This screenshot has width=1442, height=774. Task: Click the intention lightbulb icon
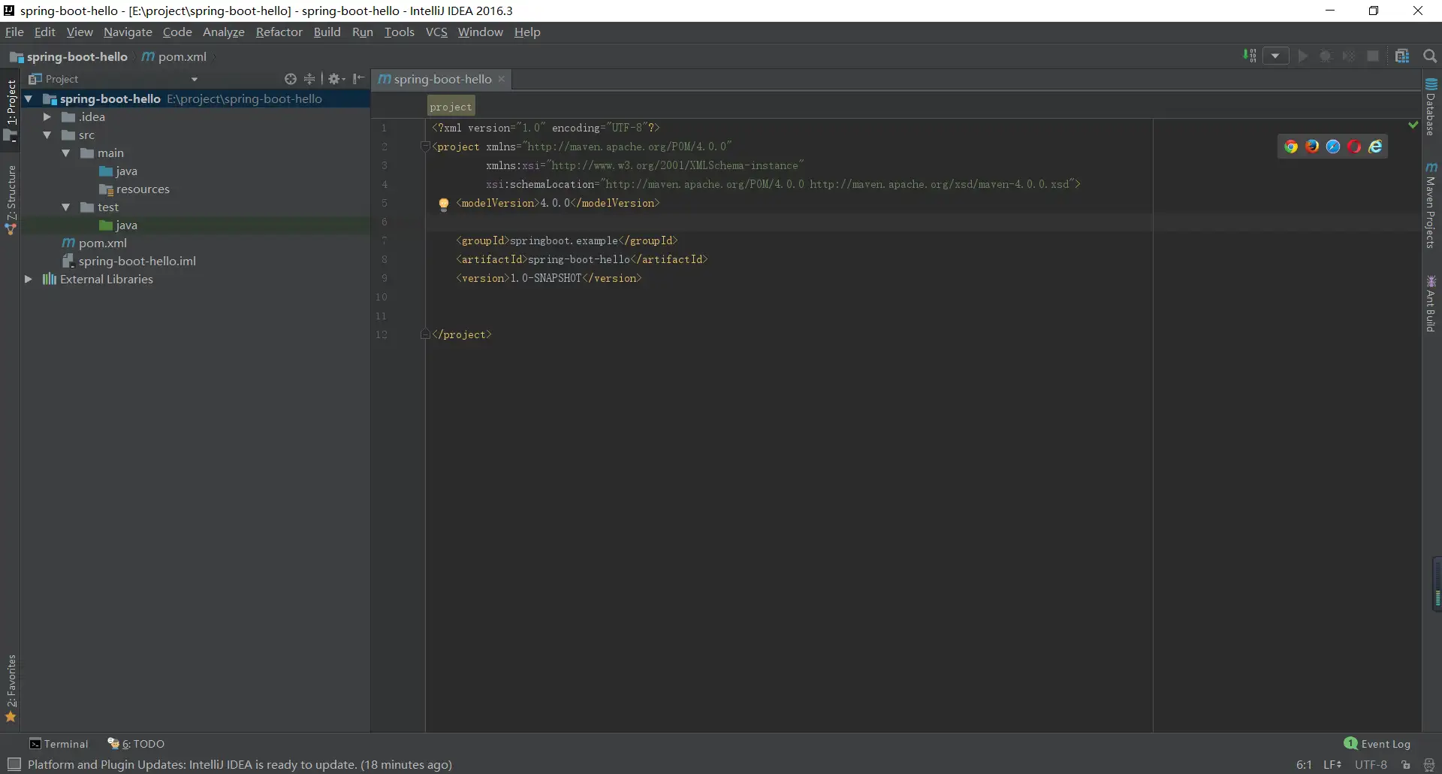(443, 204)
